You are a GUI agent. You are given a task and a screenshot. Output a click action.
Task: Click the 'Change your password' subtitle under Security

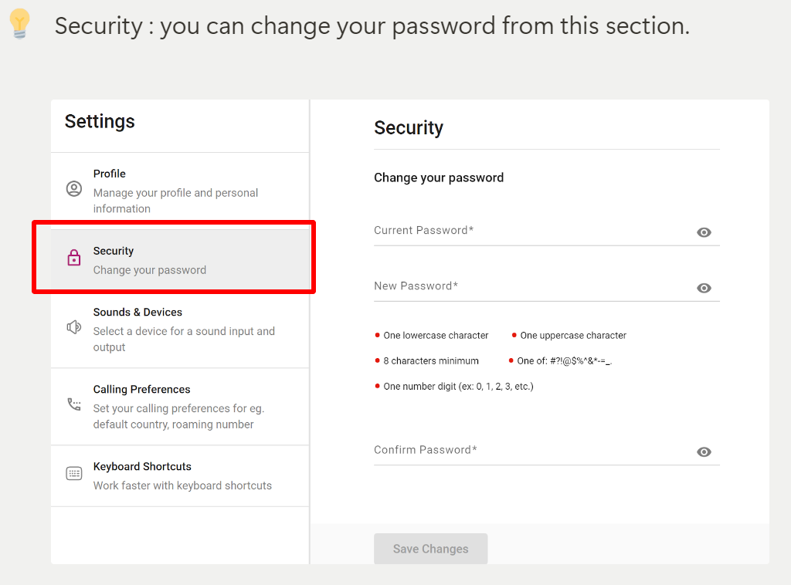[x=150, y=270]
